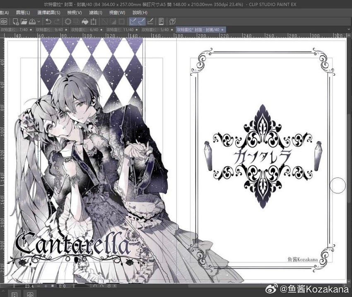Viewport: 352px width, 297px height.
Task: Zoom in with the plus button
Action: pos(46,286)
